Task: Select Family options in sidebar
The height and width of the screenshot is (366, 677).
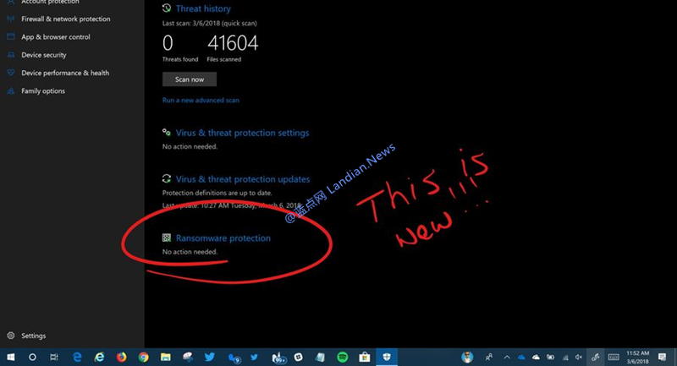Action: [43, 91]
